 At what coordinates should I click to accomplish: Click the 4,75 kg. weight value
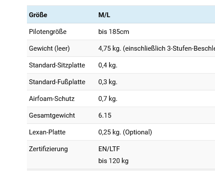tap(109, 48)
